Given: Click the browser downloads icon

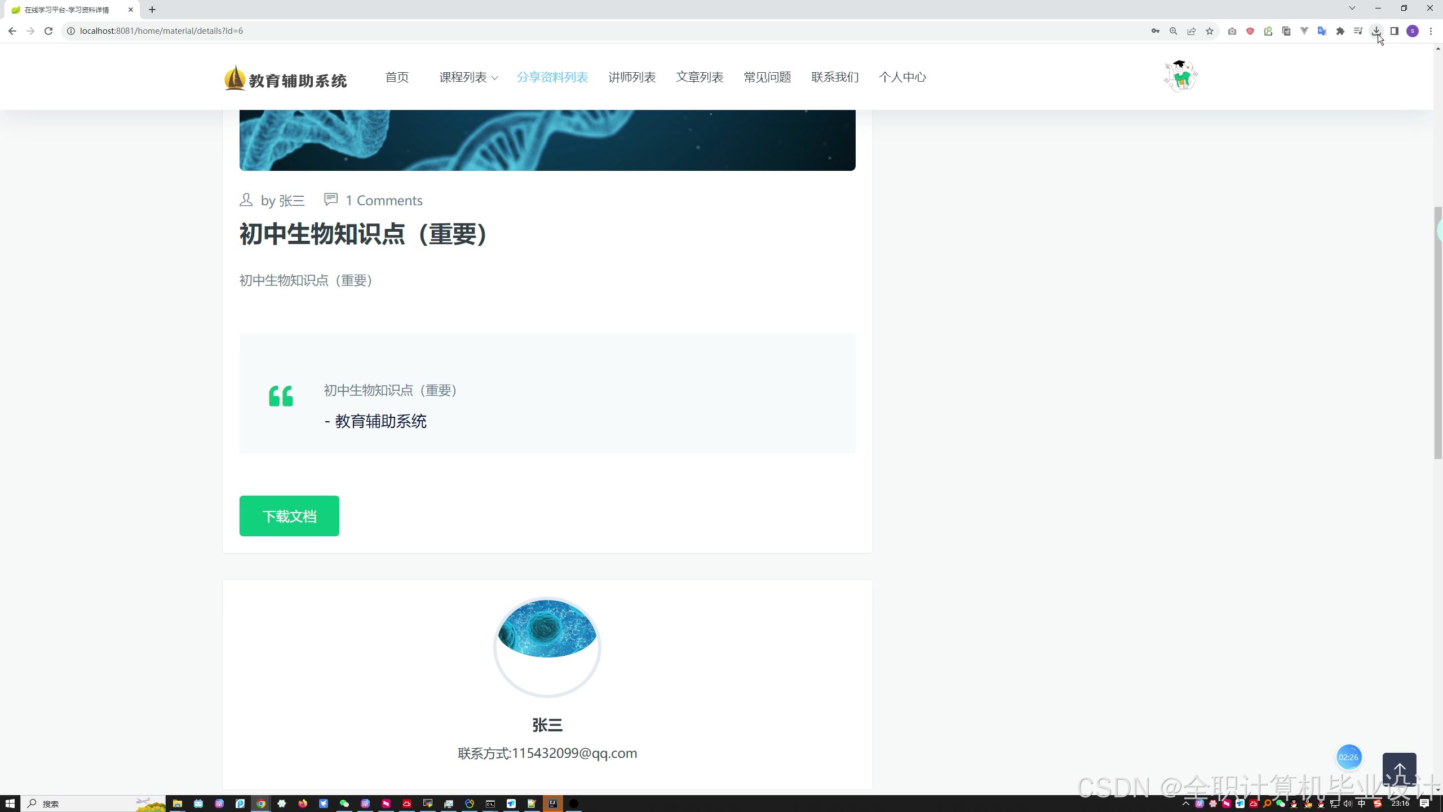Looking at the screenshot, I should coord(1376,31).
